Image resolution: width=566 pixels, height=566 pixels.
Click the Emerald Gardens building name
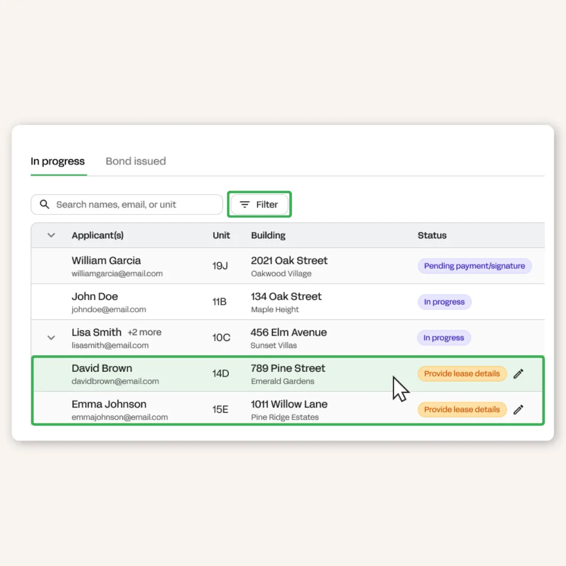click(282, 381)
